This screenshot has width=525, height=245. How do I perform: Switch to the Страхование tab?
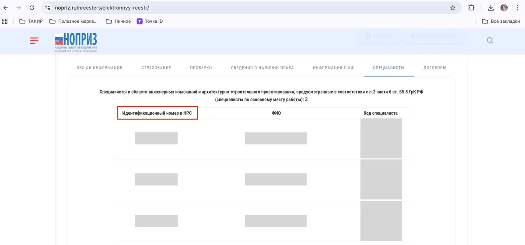156,68
